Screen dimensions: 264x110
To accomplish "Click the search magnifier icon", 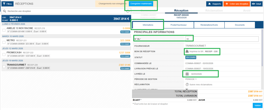I will [5, 11].
